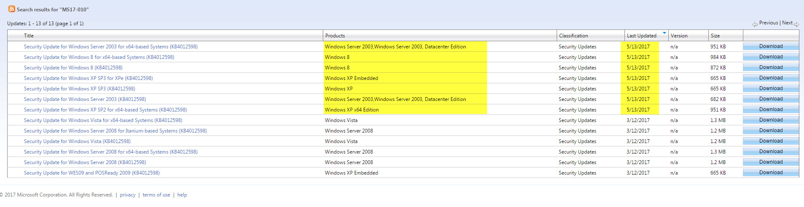Image resolution: width=804 pixels, height=207 pixels.
Task: Click the Last Updated sort arrow indicator
Action: click(665, 33)
